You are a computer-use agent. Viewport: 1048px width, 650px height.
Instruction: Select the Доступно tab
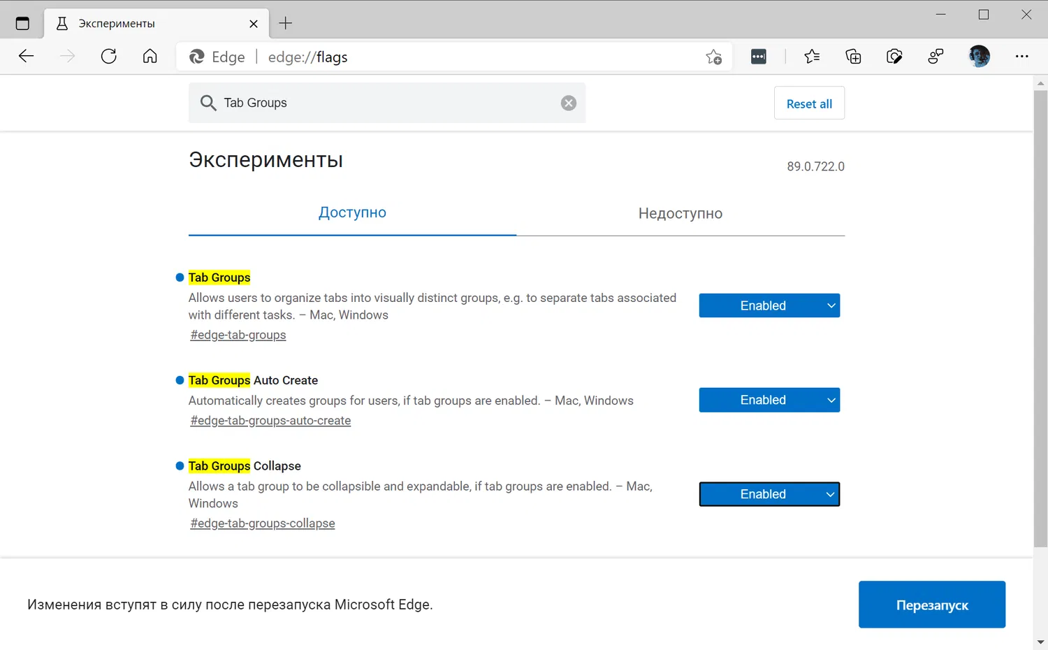tap(352, 212)
